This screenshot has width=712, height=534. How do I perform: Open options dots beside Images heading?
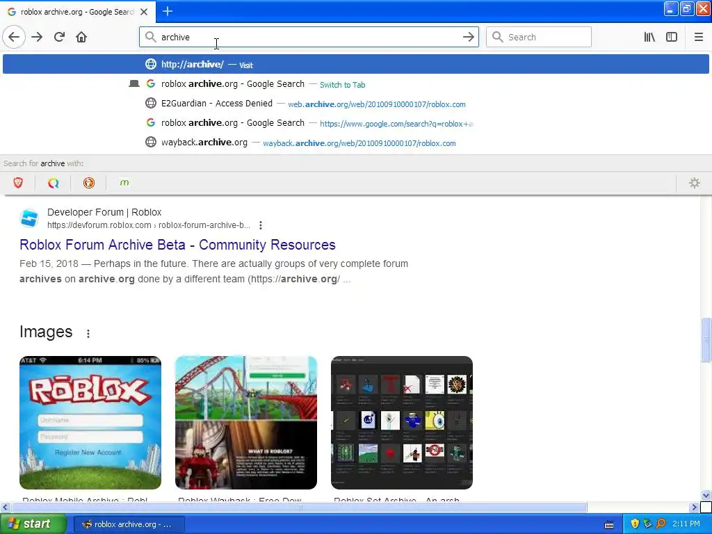coord(88,333)
